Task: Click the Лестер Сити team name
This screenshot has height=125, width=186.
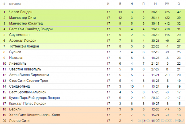Action: pos(19,121)
